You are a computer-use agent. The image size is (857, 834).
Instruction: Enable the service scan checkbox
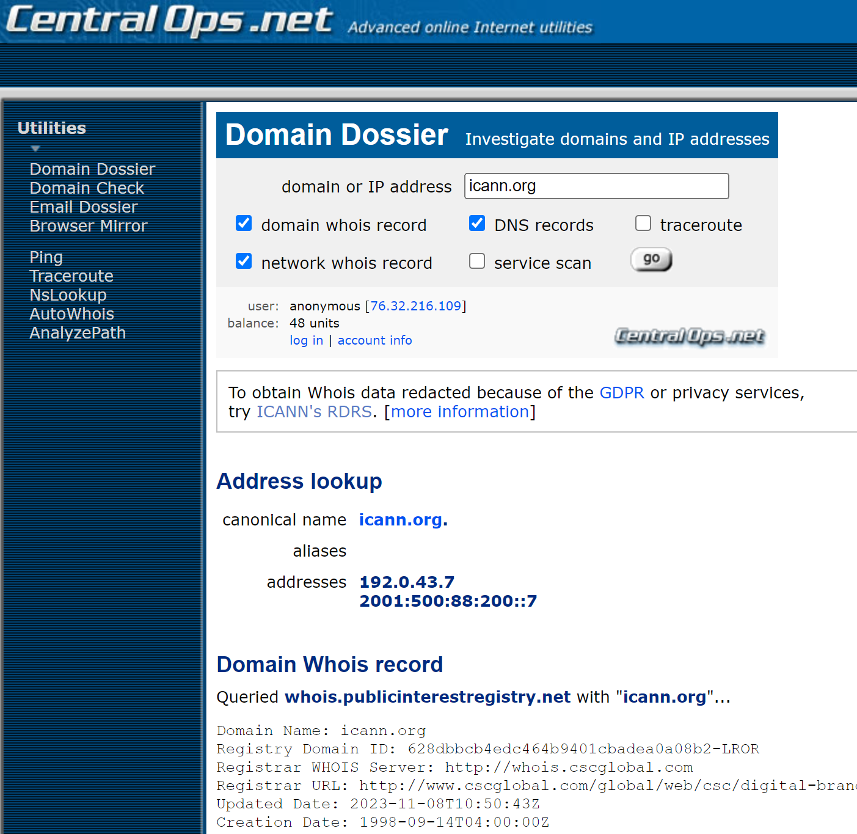pos(477,262)
